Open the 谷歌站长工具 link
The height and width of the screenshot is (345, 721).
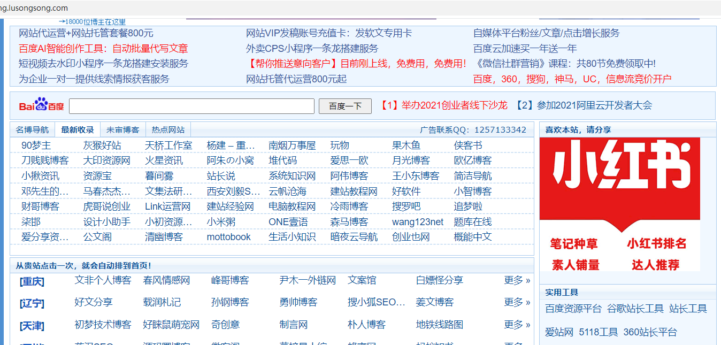pos(635,309)
